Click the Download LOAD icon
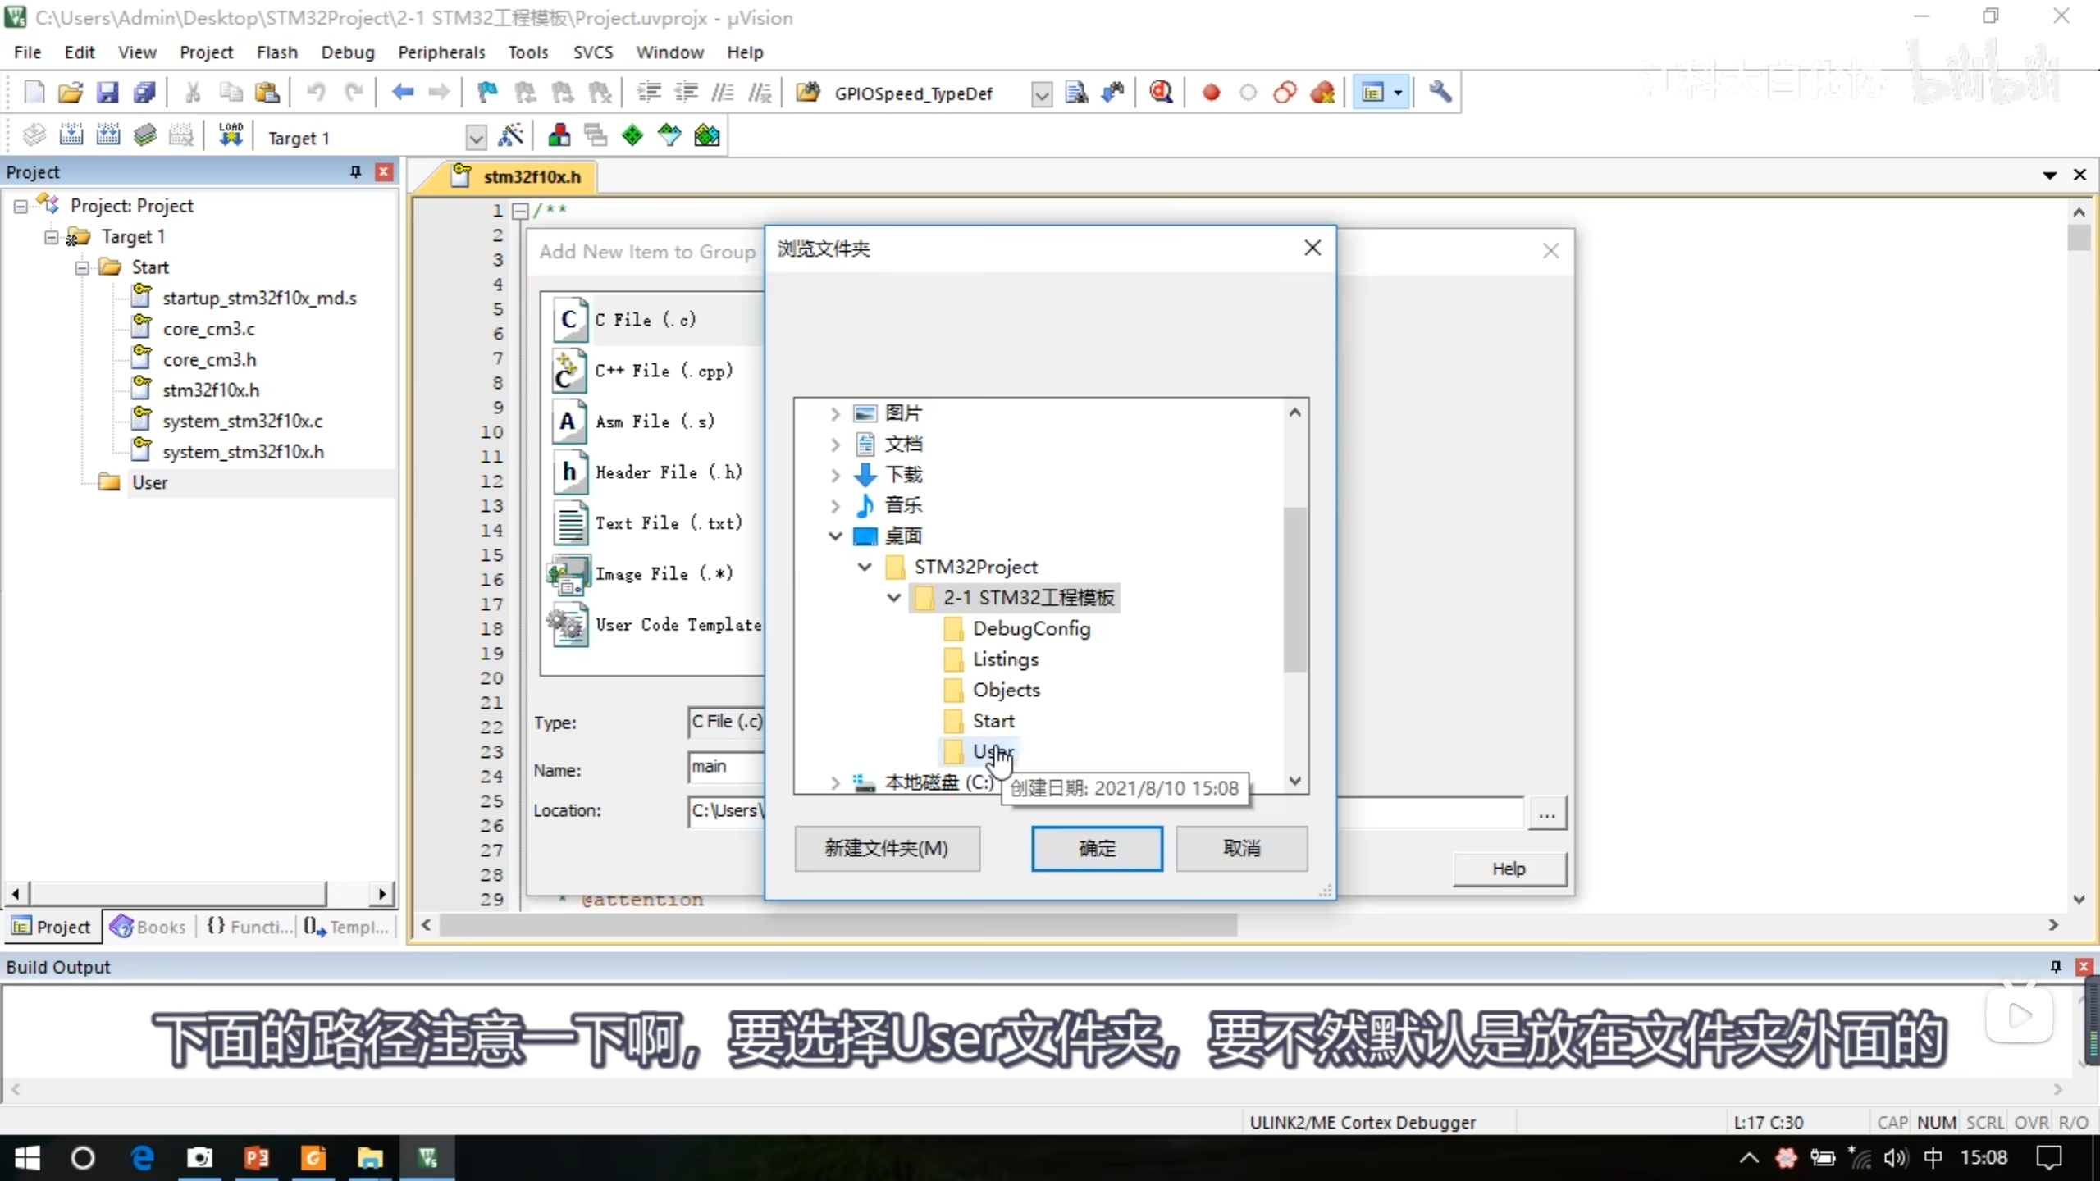The width and height of the screenshot is (2100, 1181). pyautogui.click(x=231, y=136)
